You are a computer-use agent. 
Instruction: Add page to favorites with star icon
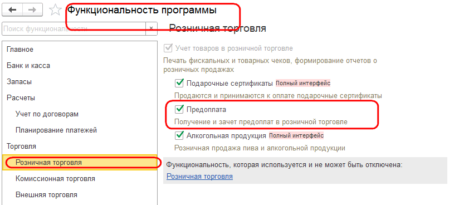[55, 10]
